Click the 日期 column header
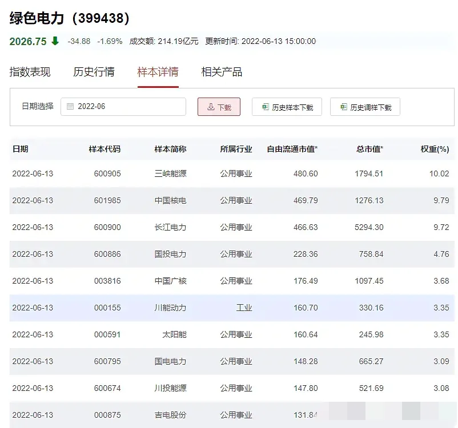458x428 pixels. 21,149
